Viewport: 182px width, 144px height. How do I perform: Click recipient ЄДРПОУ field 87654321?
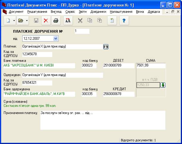37,83
